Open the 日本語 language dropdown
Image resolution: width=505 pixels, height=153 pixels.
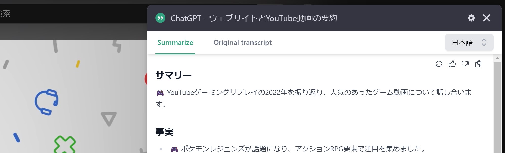pyautogui.click(x=469, y=42)
